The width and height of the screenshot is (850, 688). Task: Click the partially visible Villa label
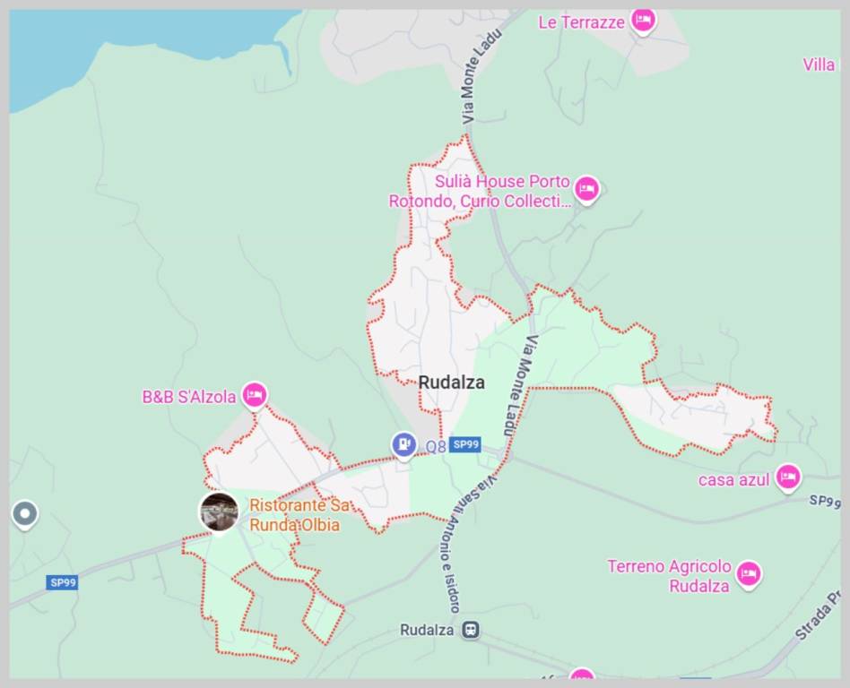point(819,65)
